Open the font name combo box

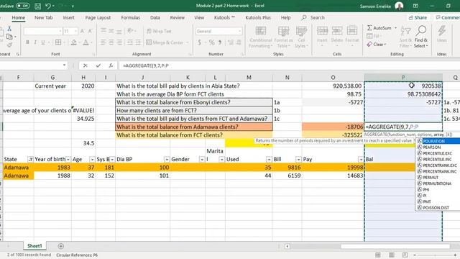[43, 31]
